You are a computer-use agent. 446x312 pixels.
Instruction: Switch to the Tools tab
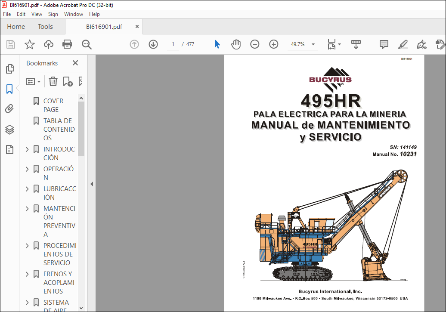point(46,27)
